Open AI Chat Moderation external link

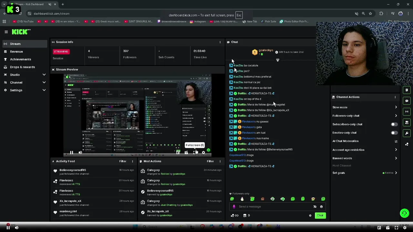pyautogui.click(x=396, y=141)
